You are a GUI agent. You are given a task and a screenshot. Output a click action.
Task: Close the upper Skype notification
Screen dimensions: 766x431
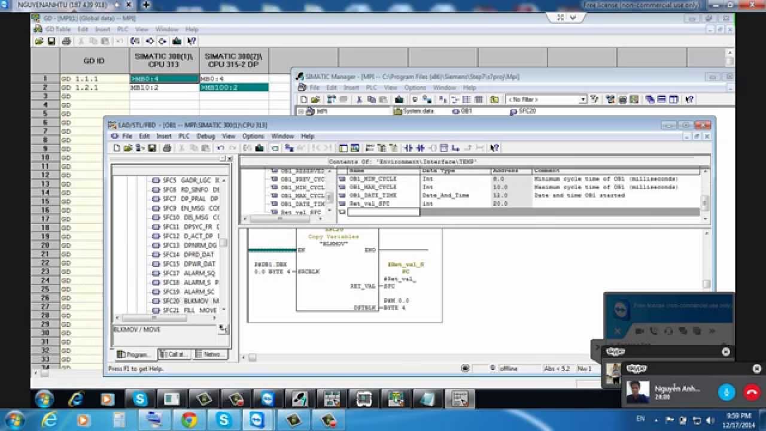click(726, 352)
